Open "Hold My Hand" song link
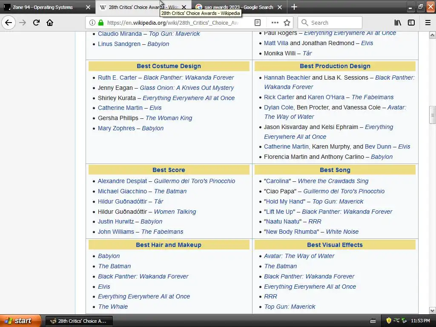Viewport: 436px width, 327px height. click(284, 201)
